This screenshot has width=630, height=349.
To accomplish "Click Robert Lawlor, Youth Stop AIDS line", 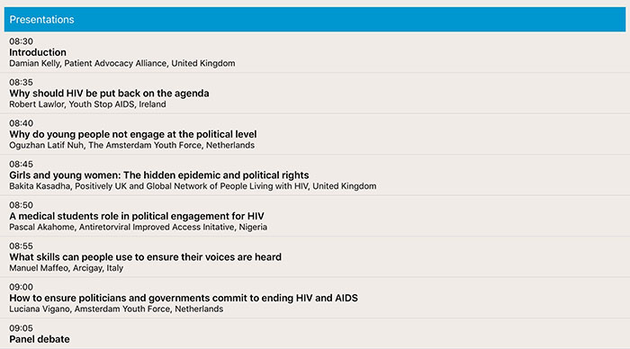I will tap(87, 104).
